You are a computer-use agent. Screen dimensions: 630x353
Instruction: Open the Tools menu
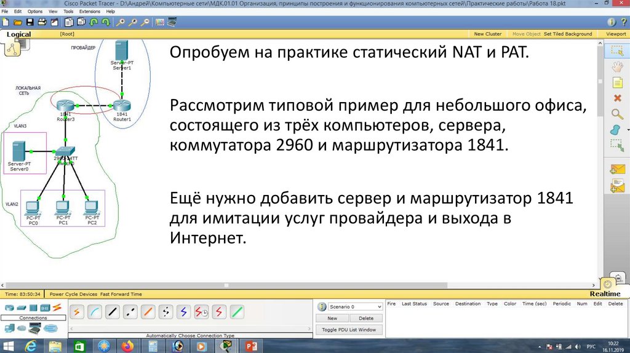point(68,11)
